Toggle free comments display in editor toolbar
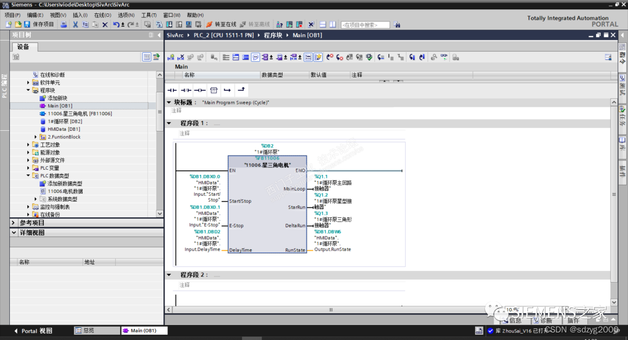Viewport: 628px width, 340px height. pos(255,58)
